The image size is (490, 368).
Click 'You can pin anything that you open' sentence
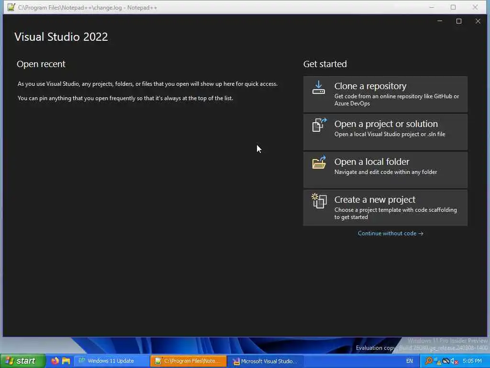tap(125, 98)
